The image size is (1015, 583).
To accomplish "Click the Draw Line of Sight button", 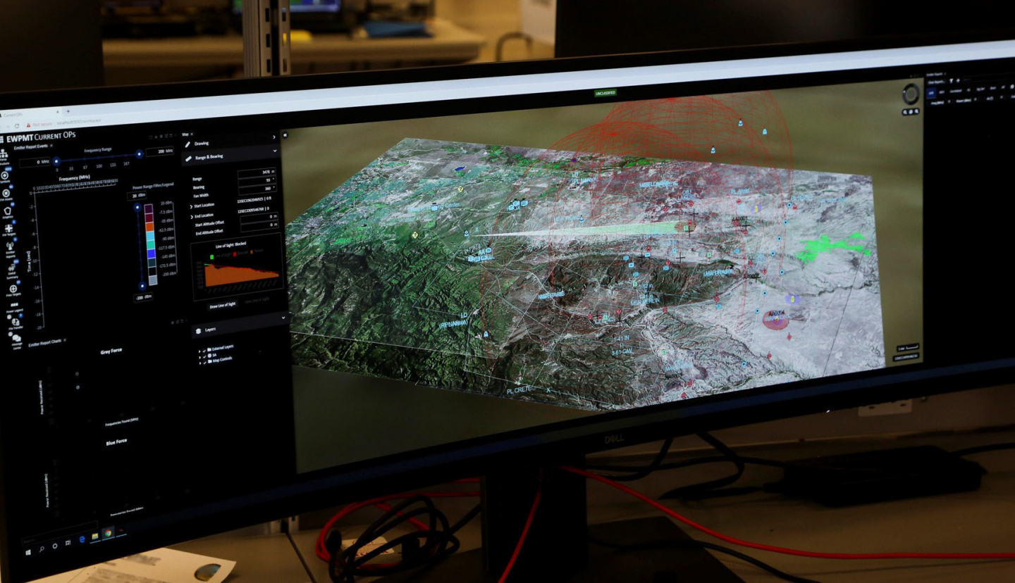I will click(222, 306).
